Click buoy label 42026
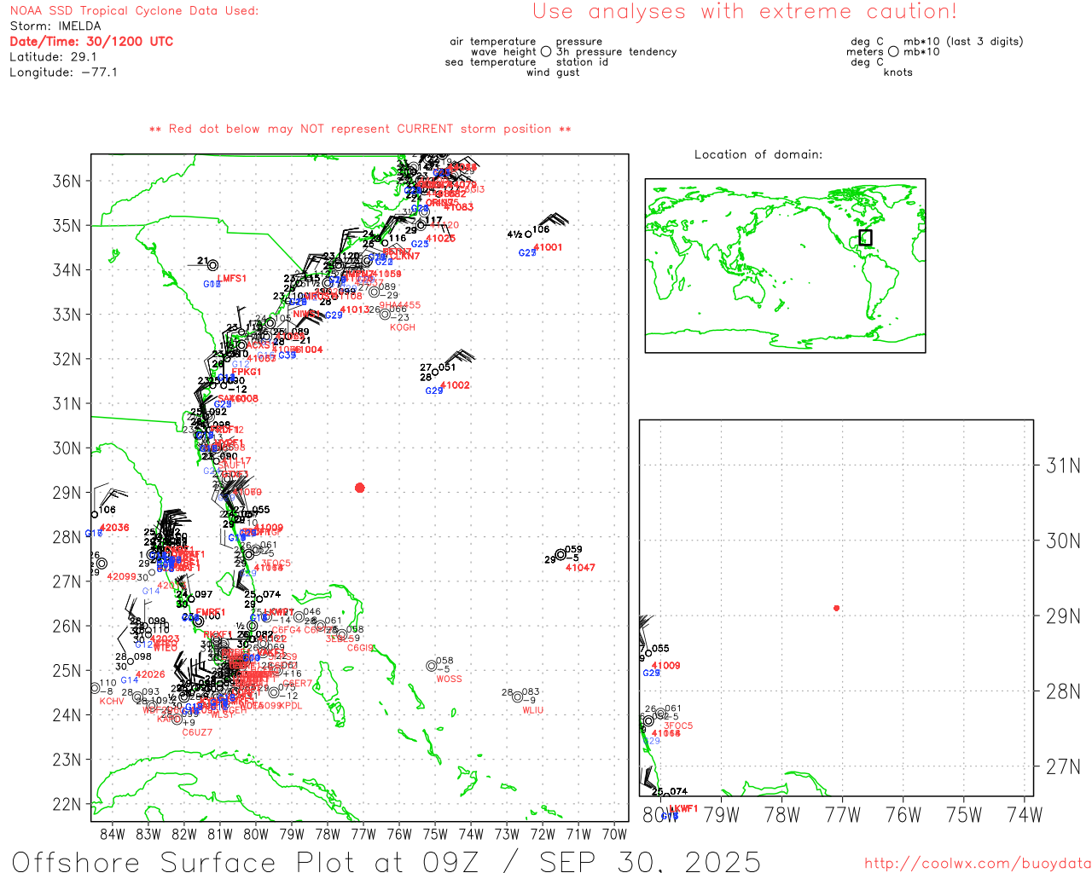This screenshot has width=1092, height=873. coord(150,674)
